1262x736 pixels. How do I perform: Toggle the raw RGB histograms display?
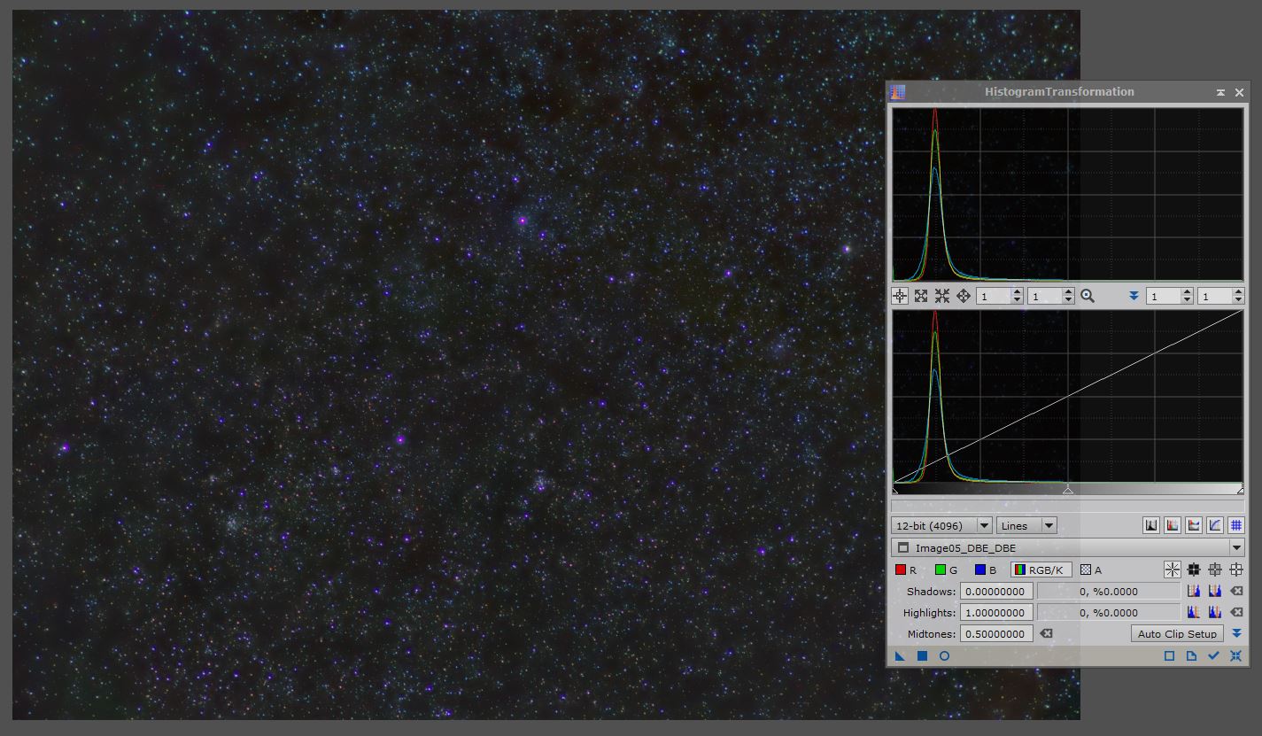pos(1173,526)
